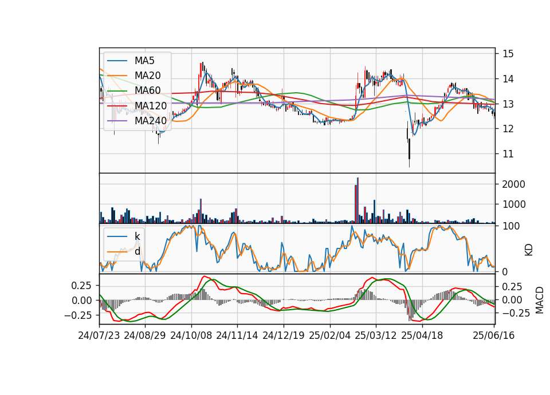Viewport: 550px width, 395px height.
Task: Click the MA20 legend label
Action: pyautogui.click(x=147, y=76)
